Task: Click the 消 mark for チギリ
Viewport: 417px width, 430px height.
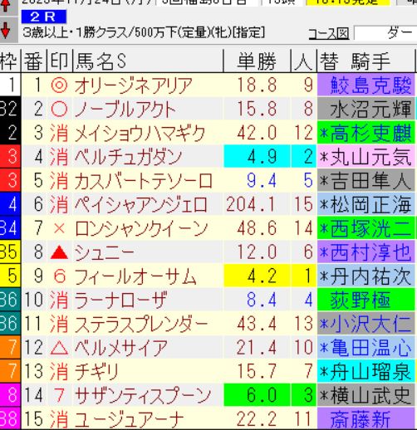Action: pos(60,372)
